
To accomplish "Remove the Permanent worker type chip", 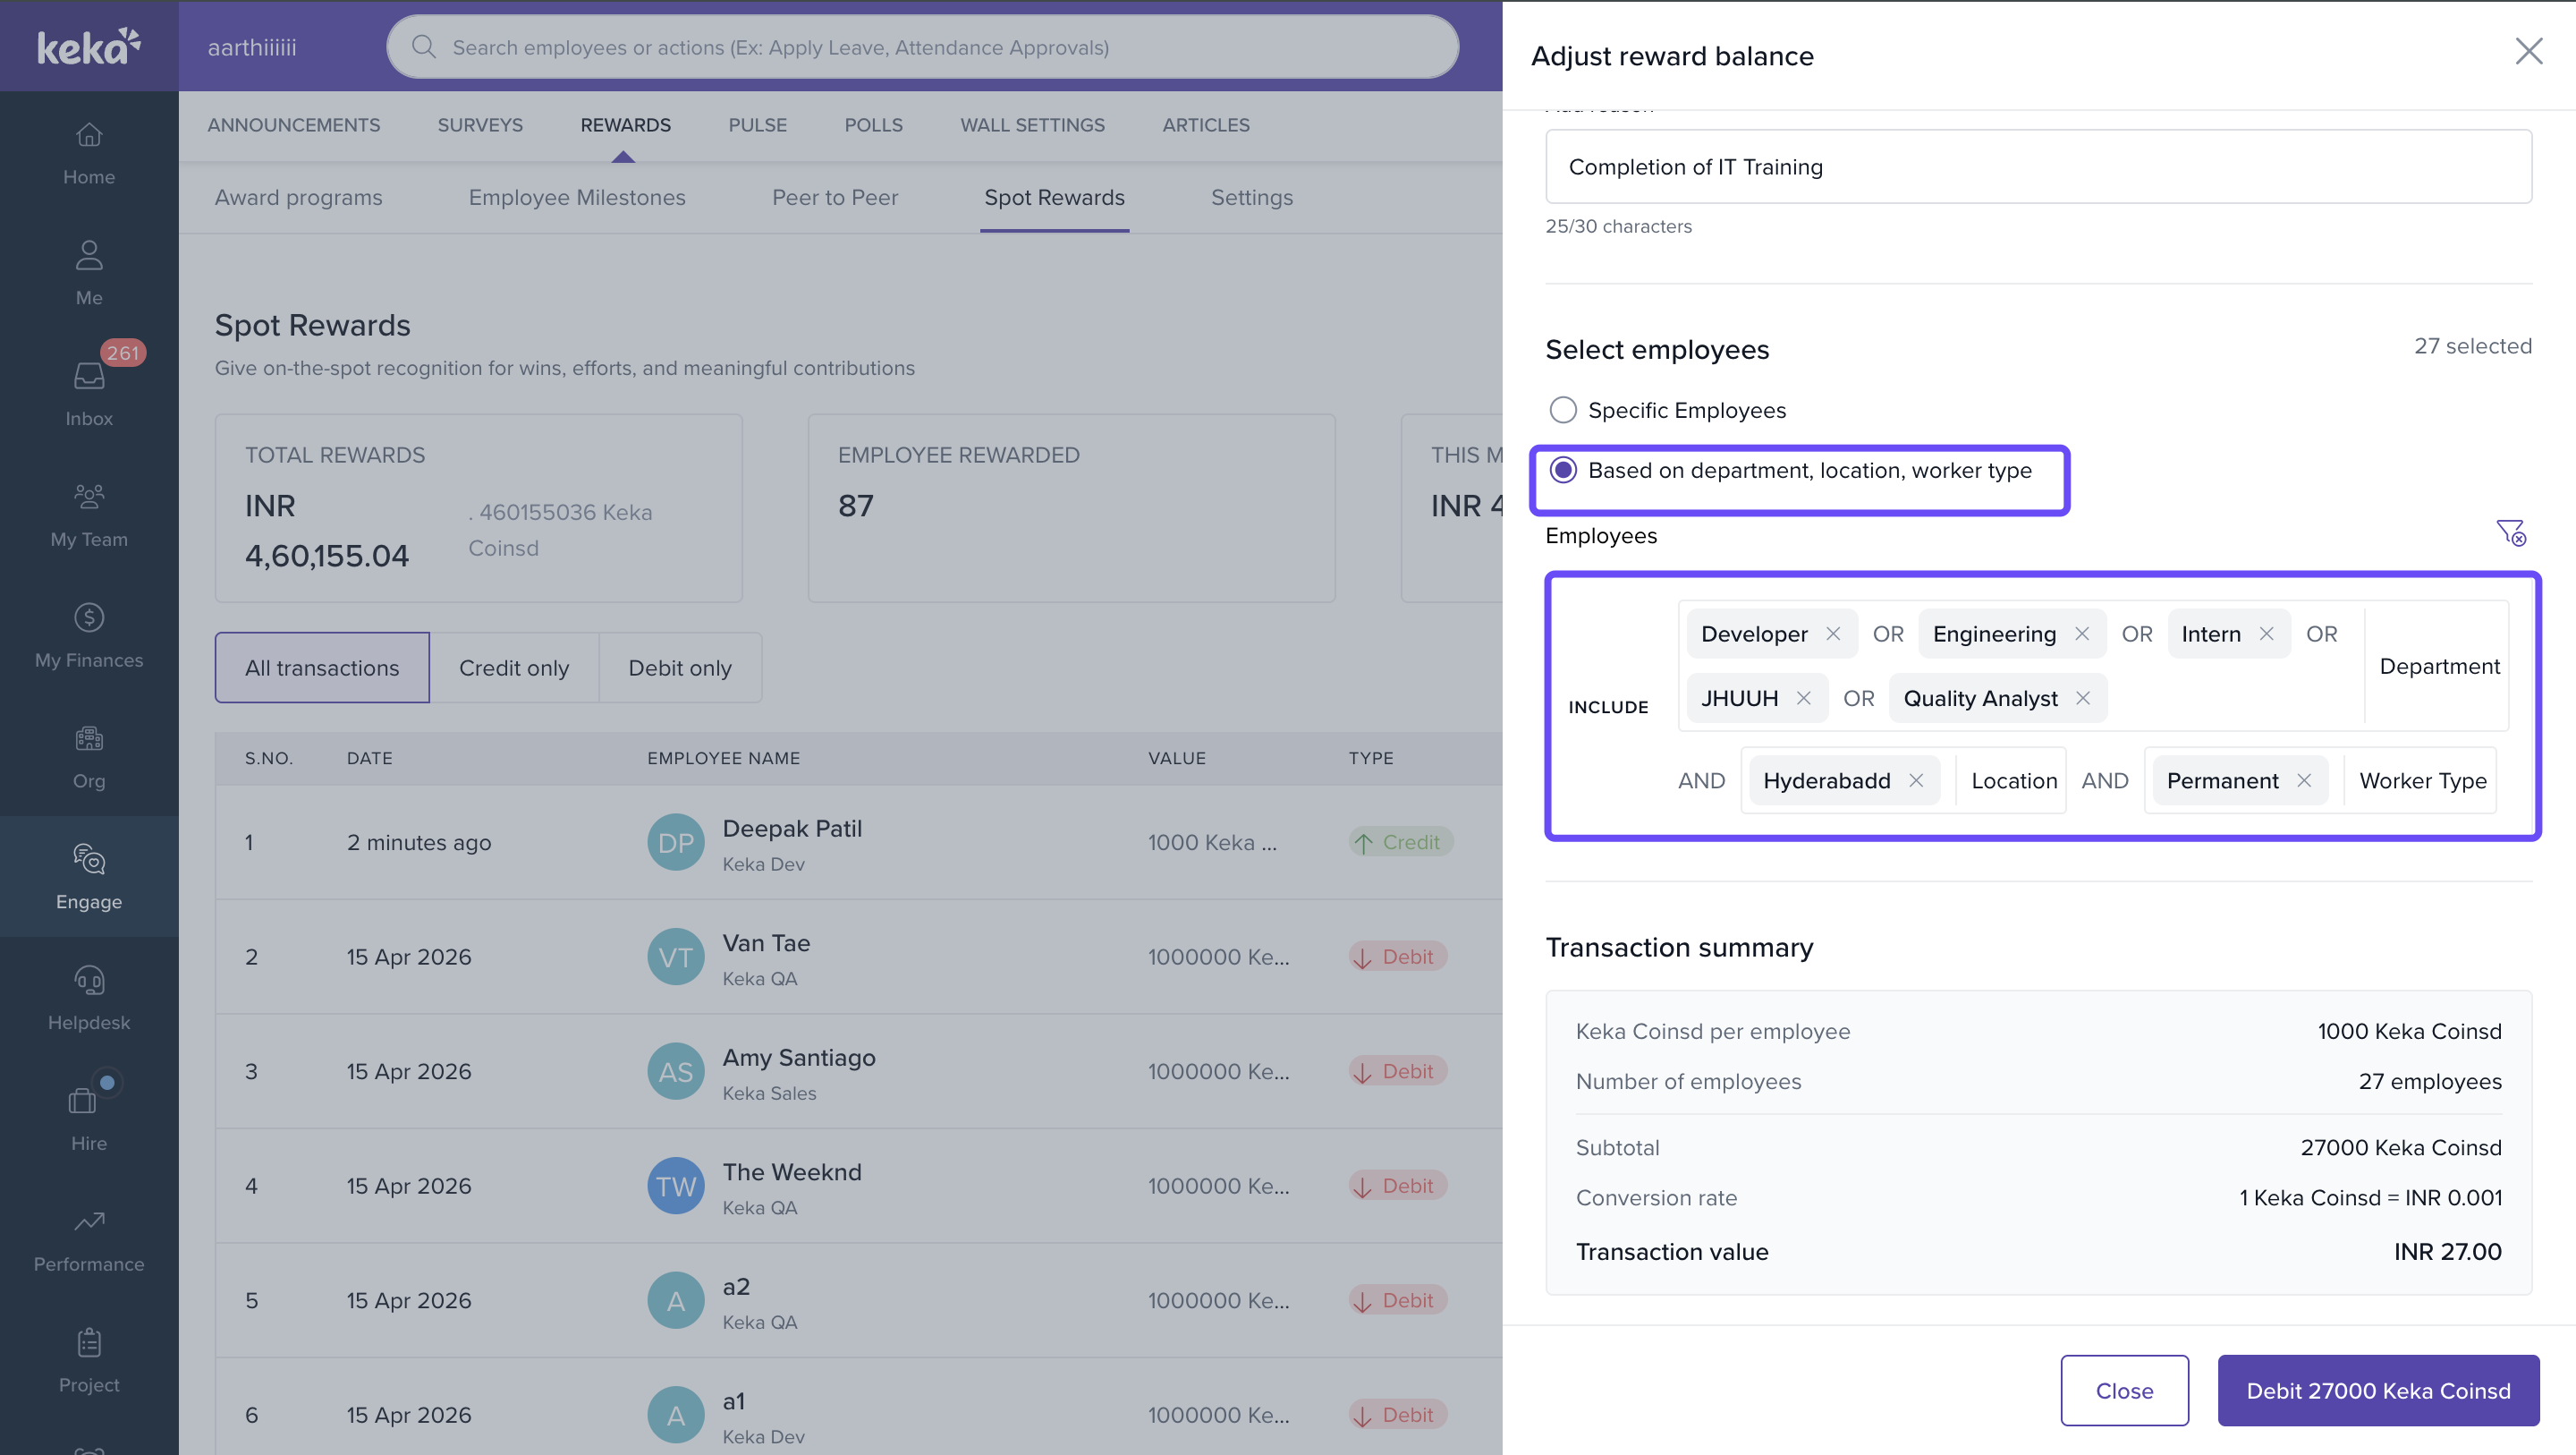I will [2304, 779].
